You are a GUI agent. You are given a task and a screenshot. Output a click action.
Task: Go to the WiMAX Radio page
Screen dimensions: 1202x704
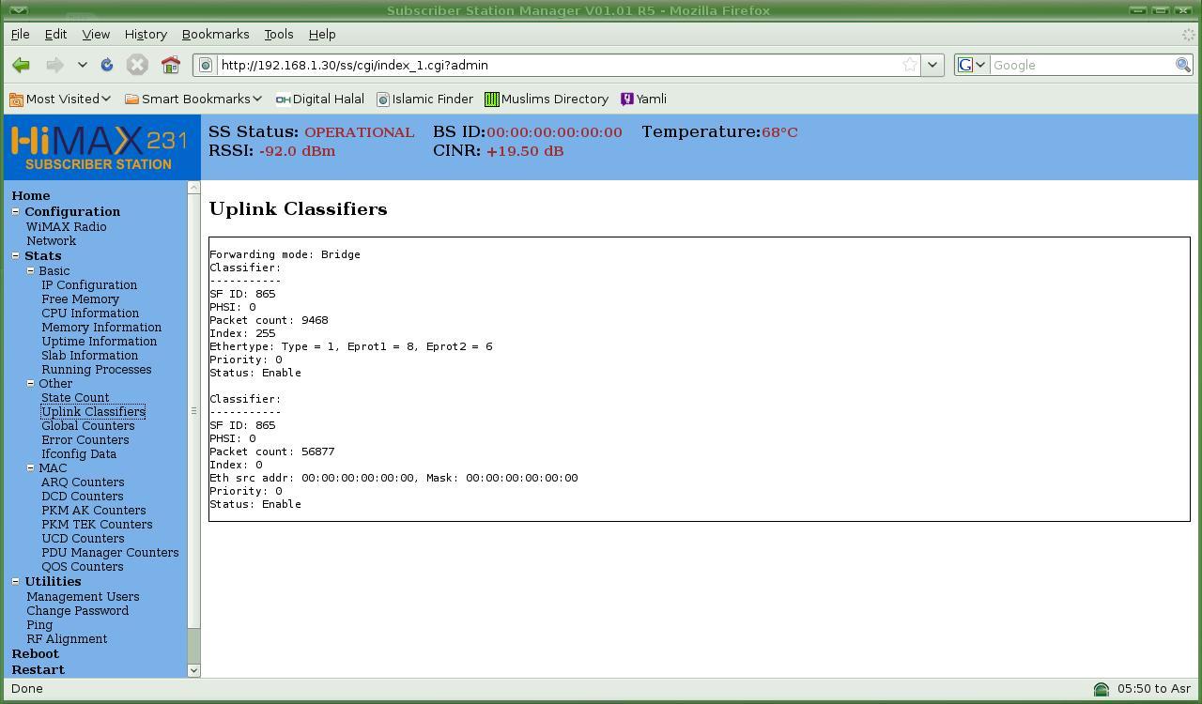coord(66,226)
